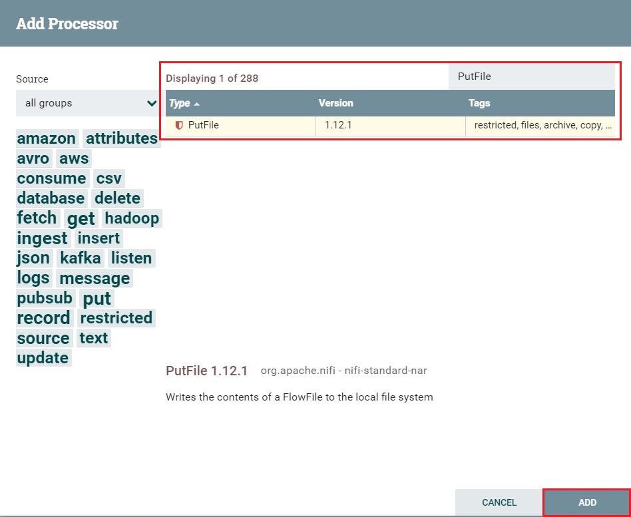Filter by the amazon tag
The image size is (631, 517).
[47, 138]
